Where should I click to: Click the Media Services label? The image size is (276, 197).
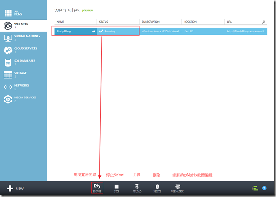click(25, 98)
